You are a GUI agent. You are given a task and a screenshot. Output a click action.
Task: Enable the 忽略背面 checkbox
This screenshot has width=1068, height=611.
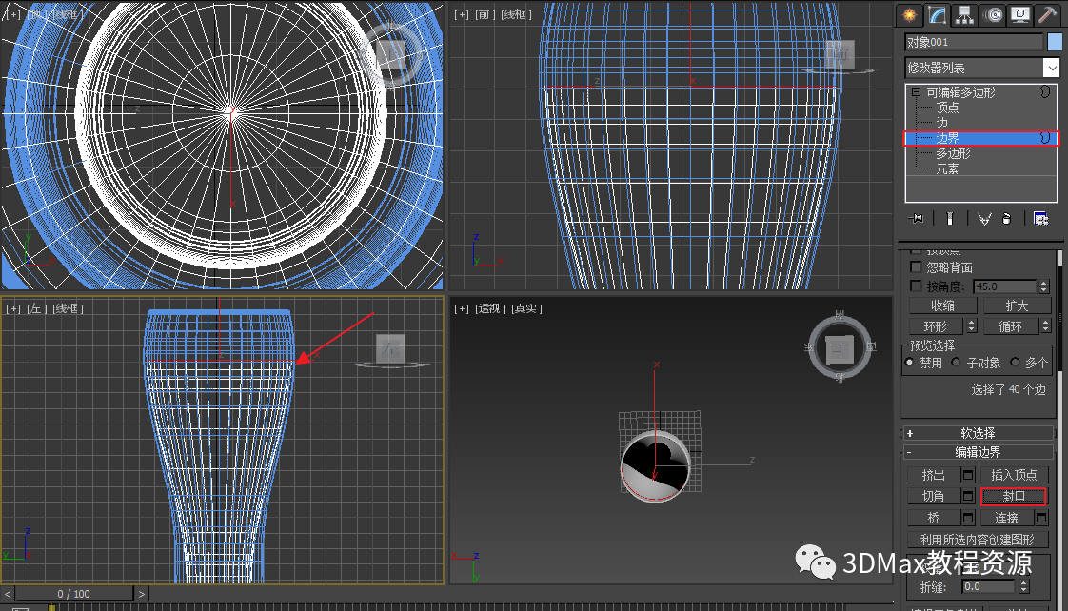coord(916,267)
